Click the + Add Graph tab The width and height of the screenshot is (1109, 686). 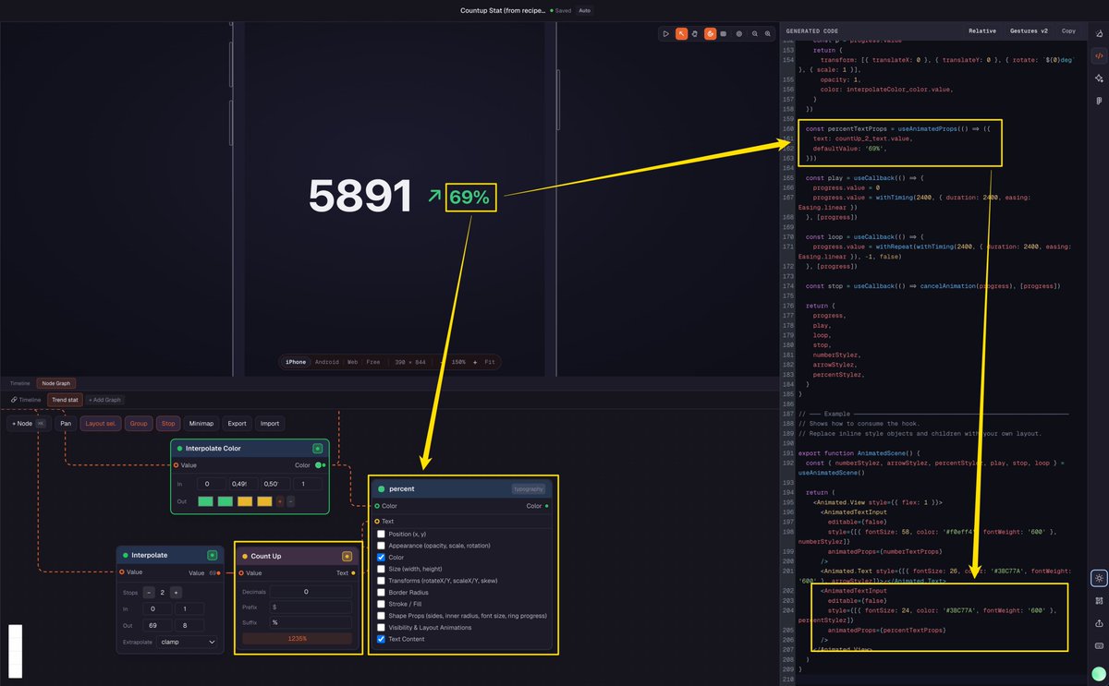(104, 400)
